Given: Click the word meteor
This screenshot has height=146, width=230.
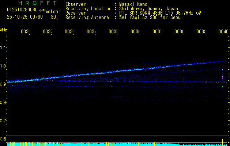Looking at the screenshot, I should (x=53, y=12).
